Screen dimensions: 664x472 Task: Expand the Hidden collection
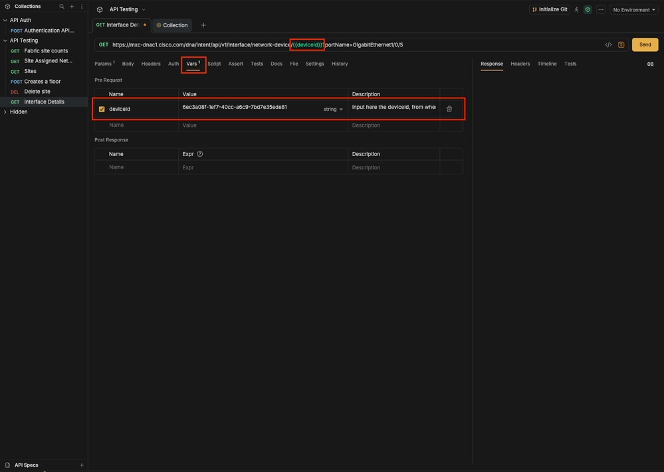pyautogui.click(x=5, y=112)
